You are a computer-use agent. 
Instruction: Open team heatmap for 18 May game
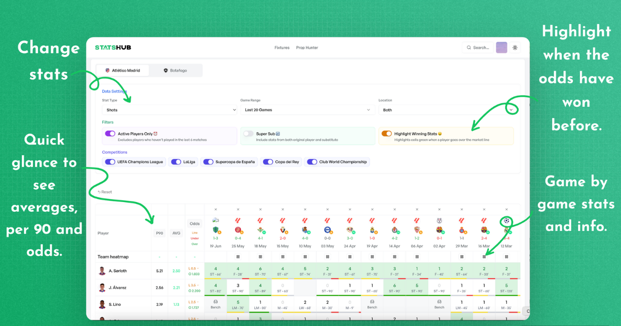tap(261, 257)
